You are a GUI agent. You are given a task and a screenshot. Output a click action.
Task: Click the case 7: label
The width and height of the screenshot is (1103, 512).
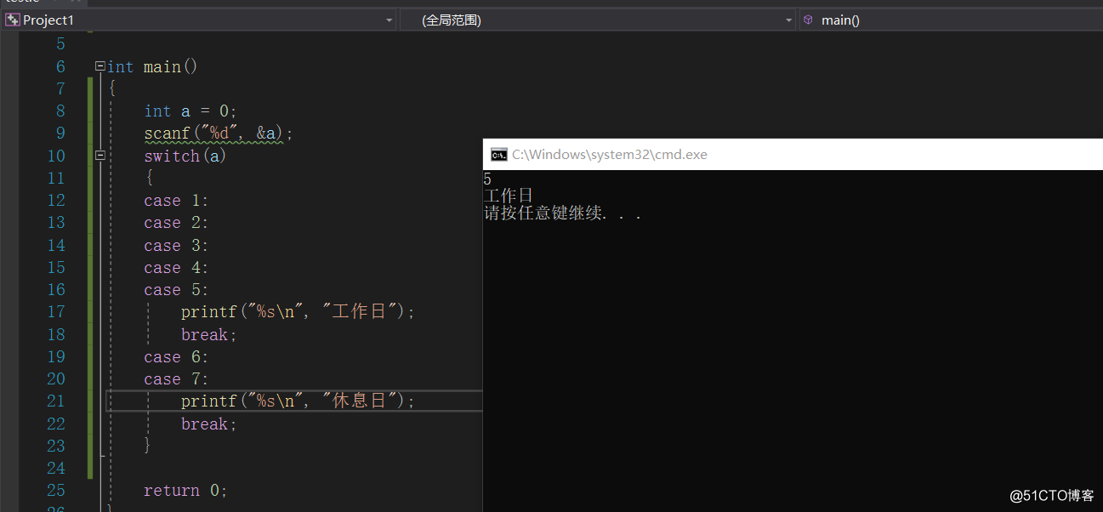pyautogui.click(x=176, y=379)
